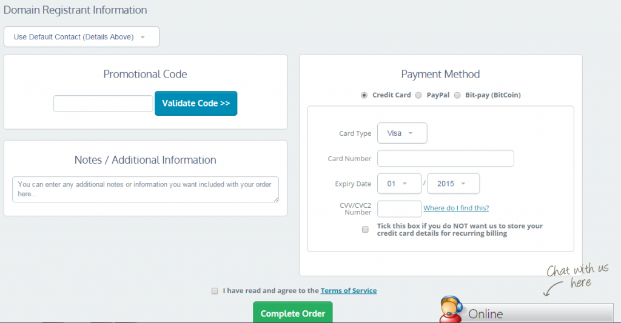The width and height of the screenshot is (621, 323).
Task: Click the Where do I find this? link
Action: 456,208
